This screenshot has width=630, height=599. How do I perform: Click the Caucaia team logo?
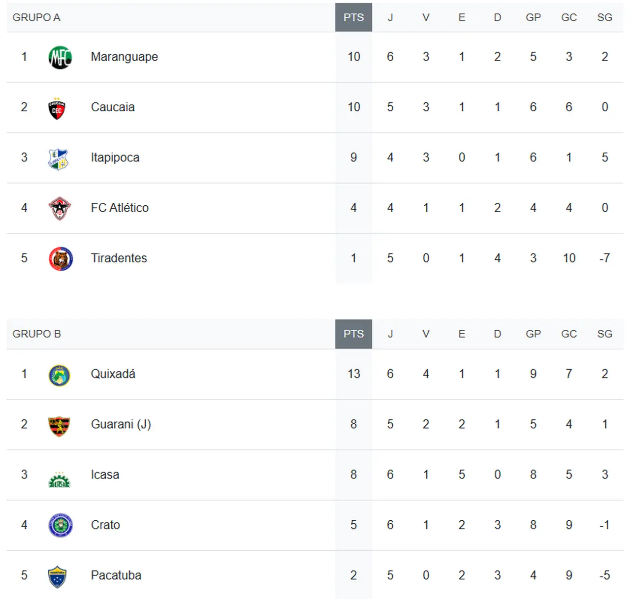57,108
